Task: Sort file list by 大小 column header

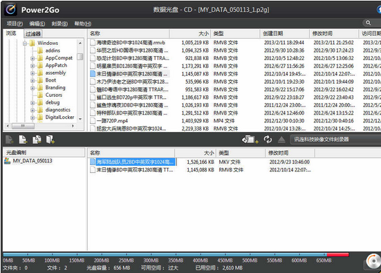Action: point(190,33)
